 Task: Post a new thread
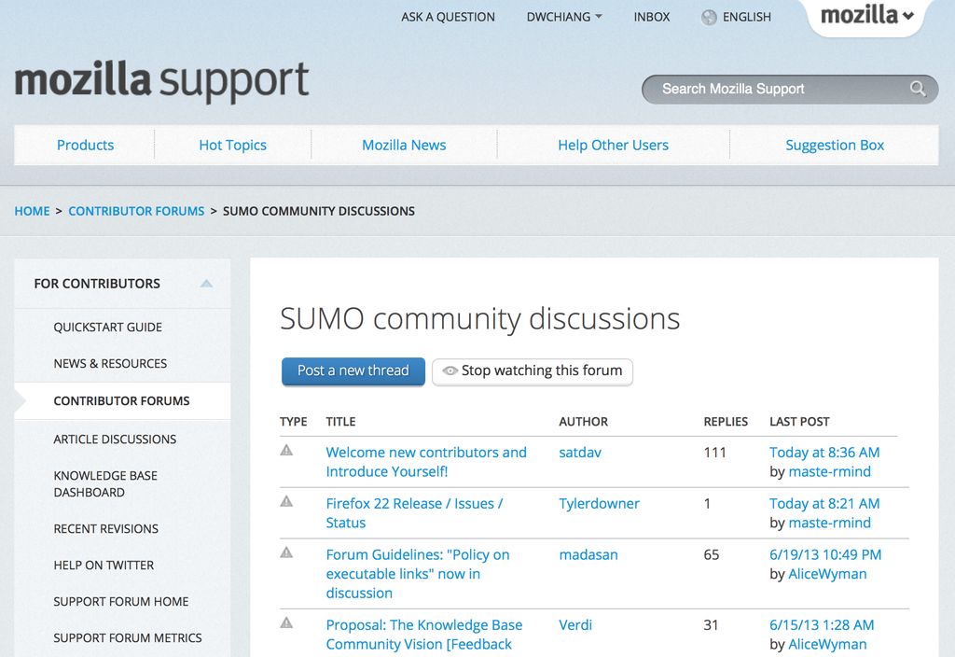(353, 371)
